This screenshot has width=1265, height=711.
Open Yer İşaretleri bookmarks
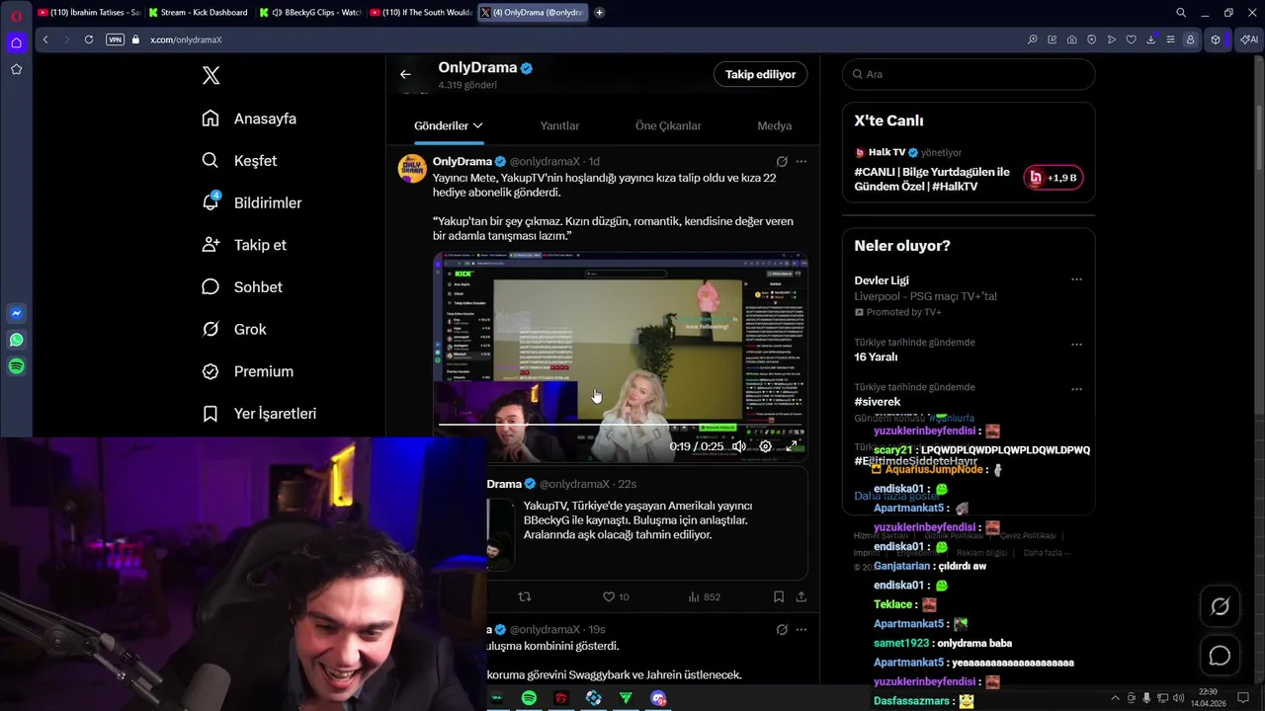259,414
